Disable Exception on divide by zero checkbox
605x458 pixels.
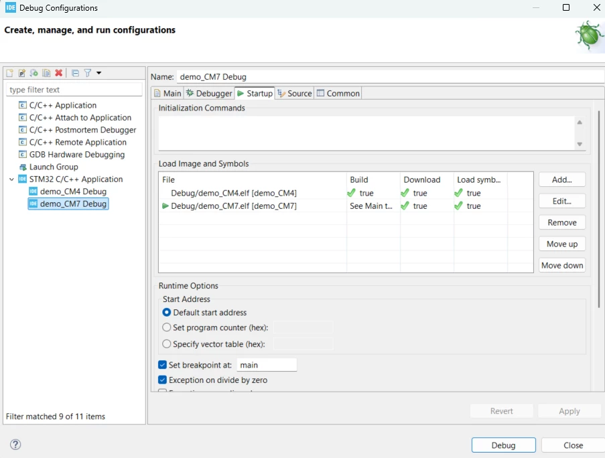point(162,380)
